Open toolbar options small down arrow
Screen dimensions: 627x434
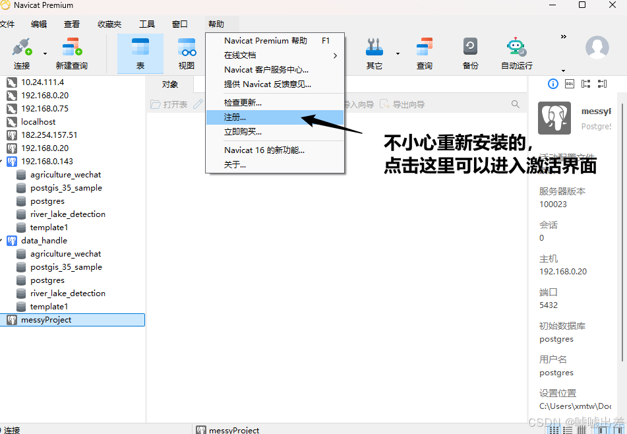click(x=564, y=71)
